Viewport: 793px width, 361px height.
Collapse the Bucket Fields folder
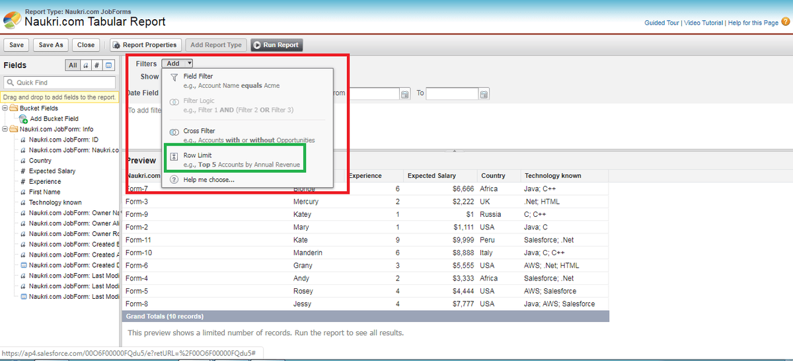6,108
